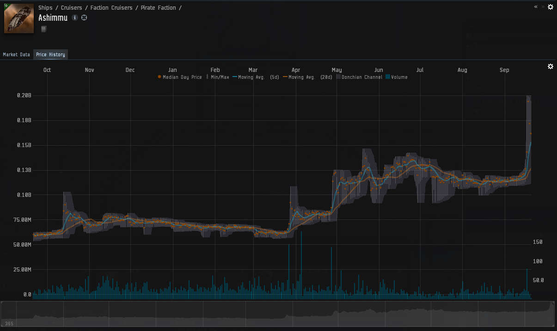Go back with the double left arrows
The image size is (557, 331).
tap(536, 7)
